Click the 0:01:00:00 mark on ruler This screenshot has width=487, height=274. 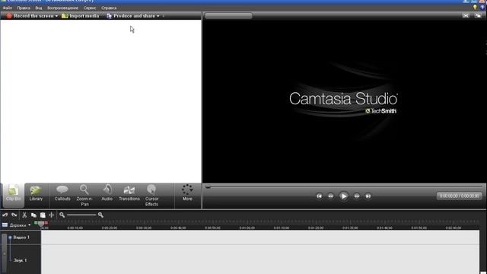[247, 228]
